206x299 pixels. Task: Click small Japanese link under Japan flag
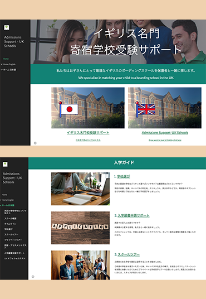pyautogui.click(x=88, y=140)
